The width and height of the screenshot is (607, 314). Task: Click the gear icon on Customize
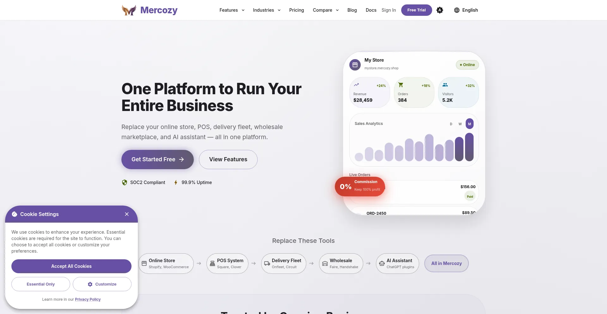pyautogui.click(x=90, y=284)
